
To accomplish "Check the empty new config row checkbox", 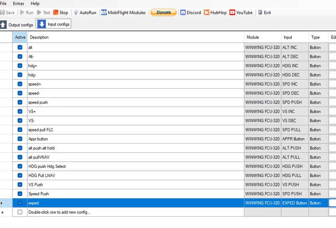I will click(20, 212).
